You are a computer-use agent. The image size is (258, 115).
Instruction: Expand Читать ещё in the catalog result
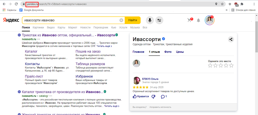pyautogui.click(x=111, y=106)
